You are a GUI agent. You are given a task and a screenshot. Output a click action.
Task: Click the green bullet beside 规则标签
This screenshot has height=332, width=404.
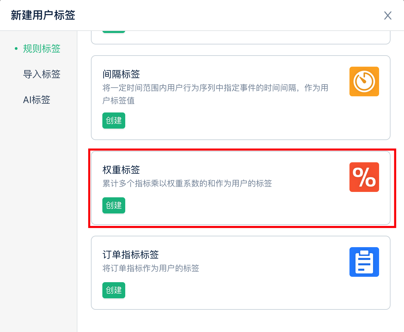tap(16, 49)
